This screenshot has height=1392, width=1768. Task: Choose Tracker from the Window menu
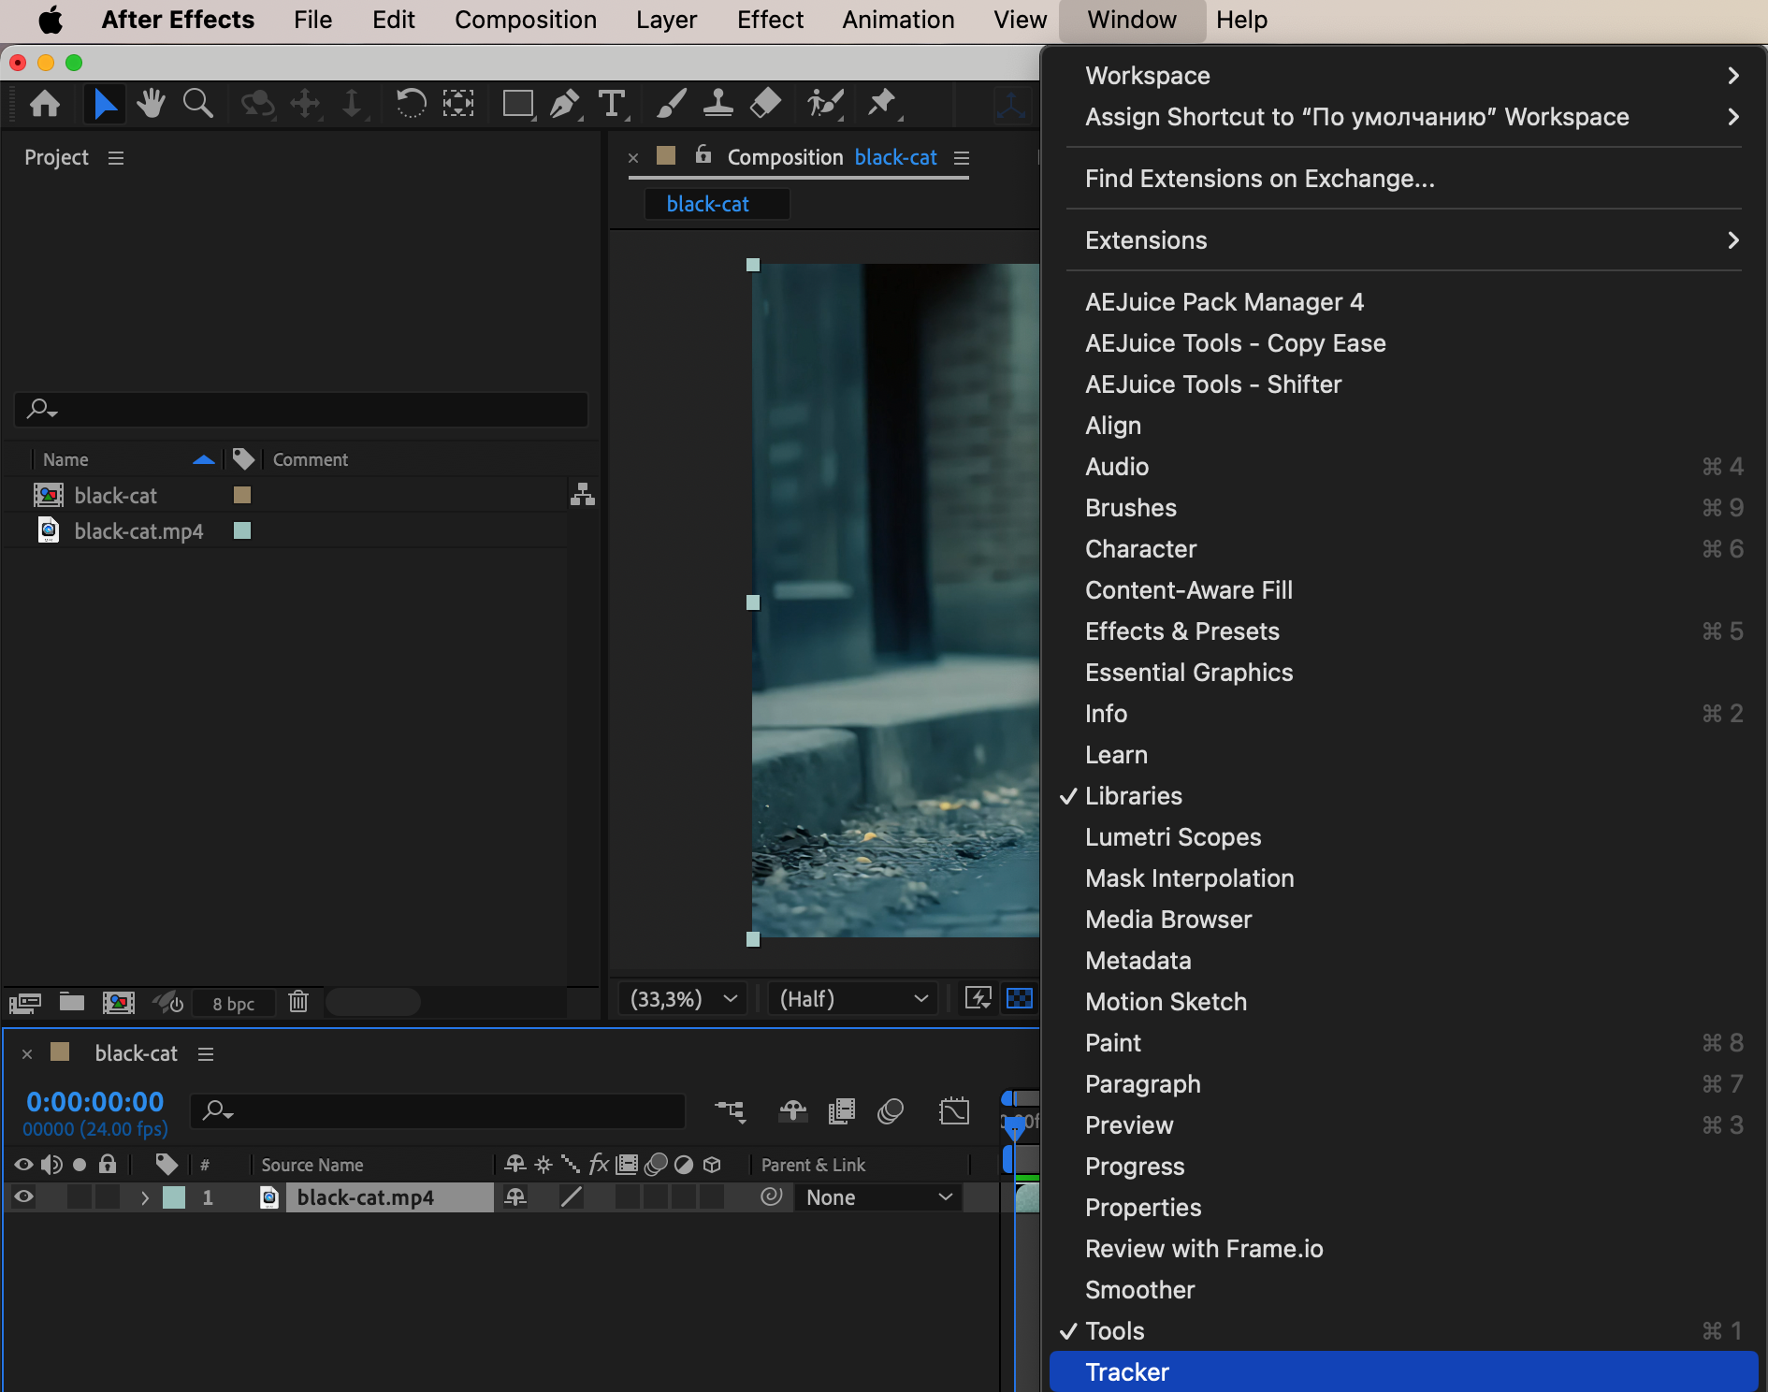1127,1372
